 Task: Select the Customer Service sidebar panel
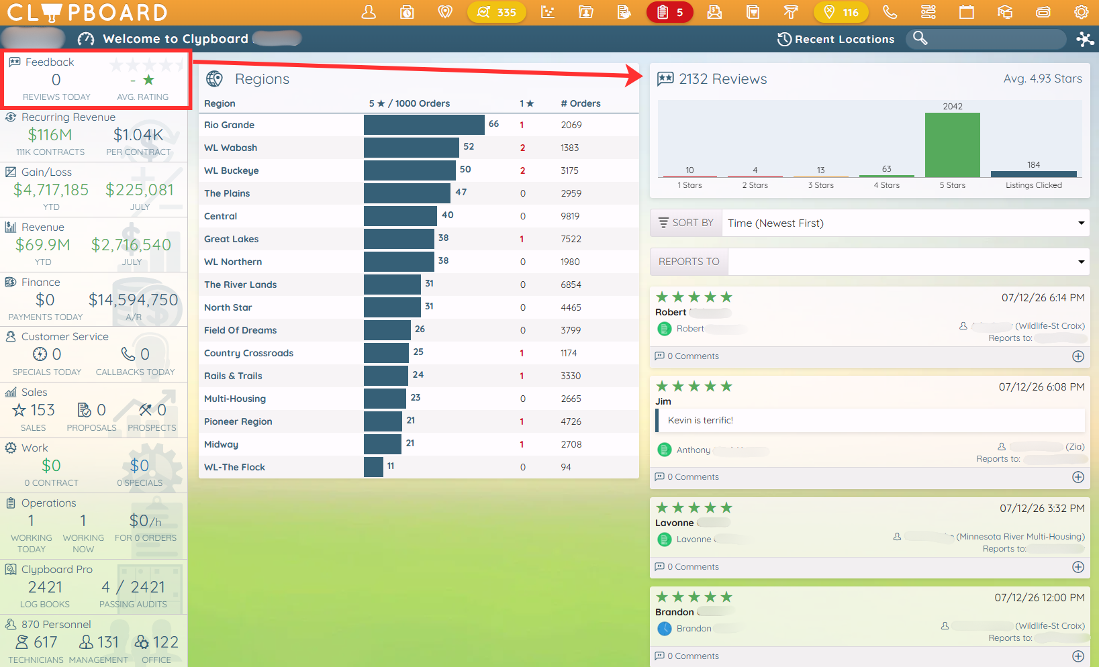tap(94, 354)
